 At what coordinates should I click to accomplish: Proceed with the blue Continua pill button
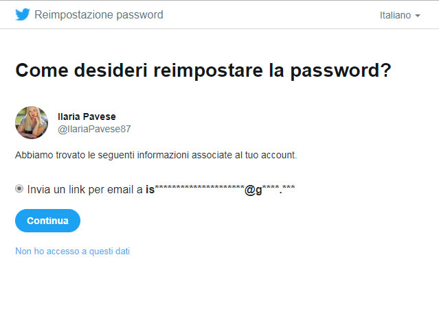click(47, 221)
